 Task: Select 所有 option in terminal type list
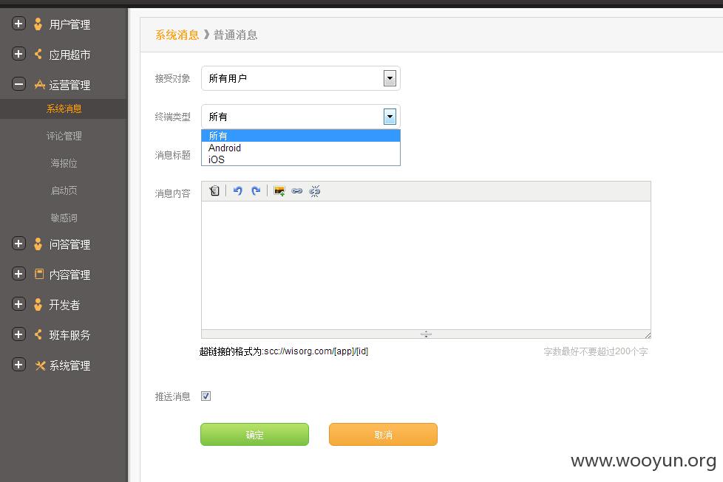(x=301, y=136)
